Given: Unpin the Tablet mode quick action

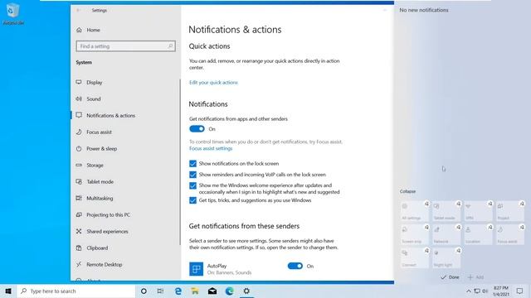Looking at the screenshot, I should 459,204.
